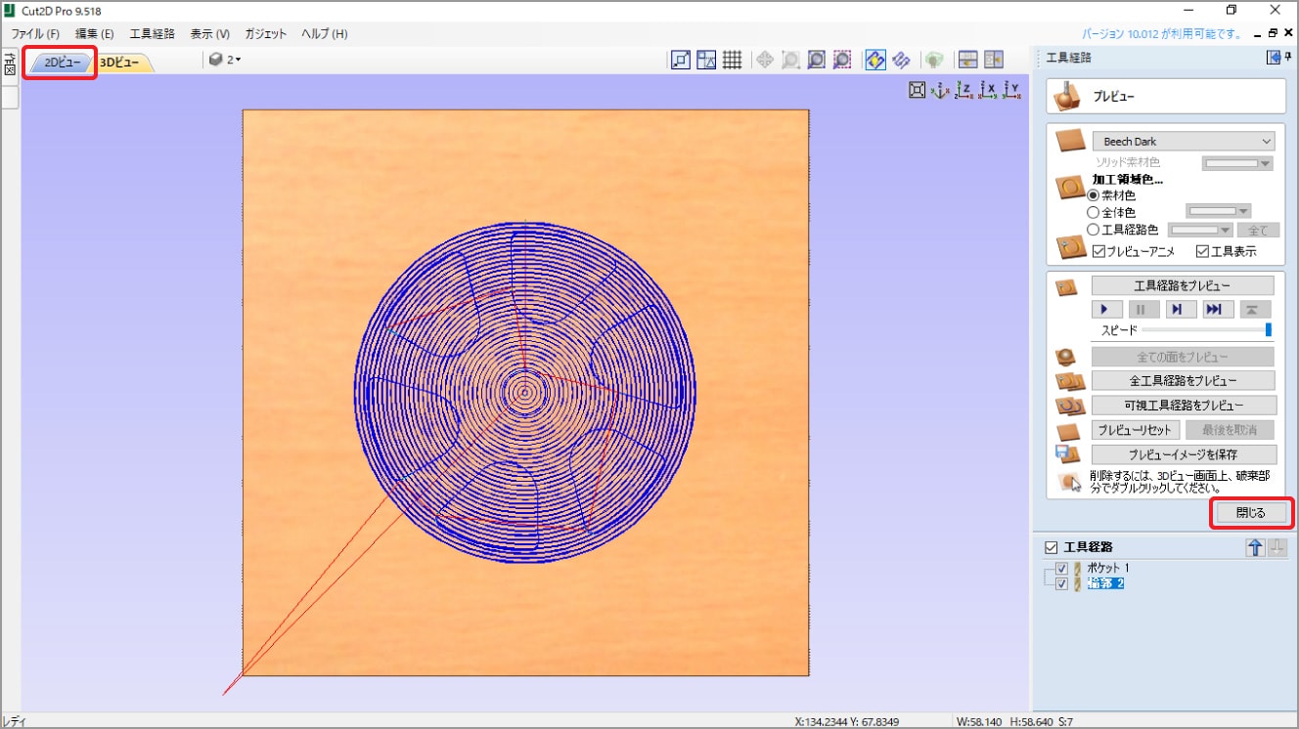Select the 全体色 radio button
1299x729 pixels.
point(1095,212)
